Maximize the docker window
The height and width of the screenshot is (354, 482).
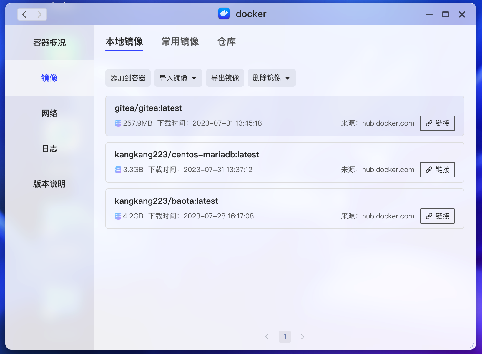coord(446,14)
